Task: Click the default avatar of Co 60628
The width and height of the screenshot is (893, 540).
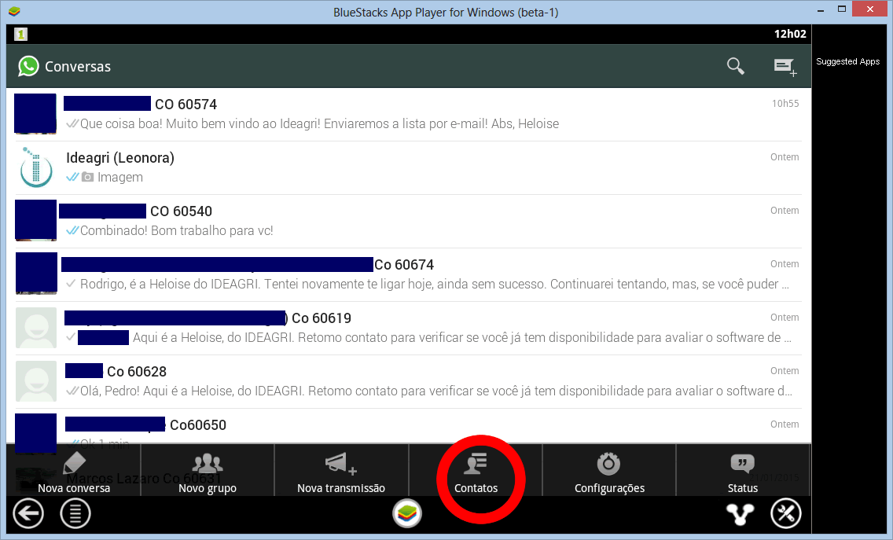Action: pyautogui.click(x=36, y=382)
